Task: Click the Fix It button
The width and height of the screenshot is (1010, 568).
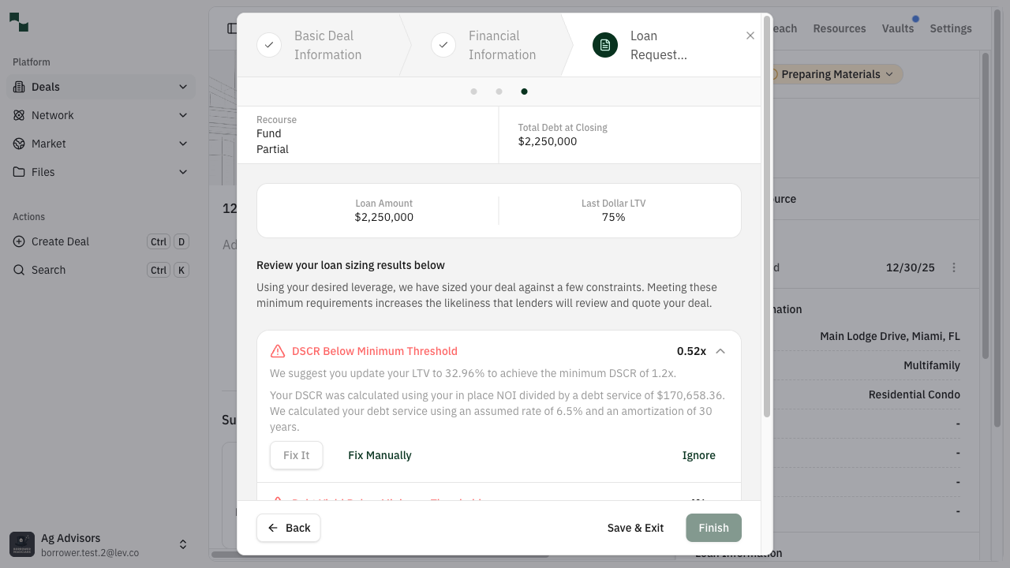Action: click(296, 455)
